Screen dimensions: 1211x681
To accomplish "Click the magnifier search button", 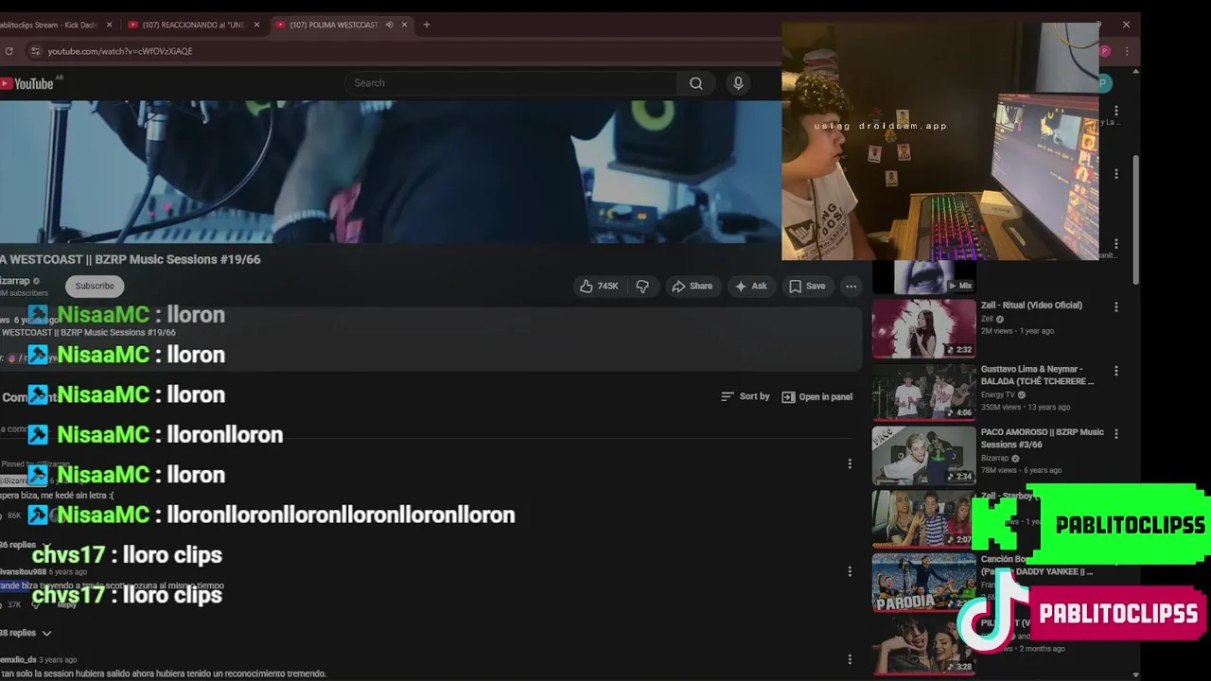I will click(696, 83).
